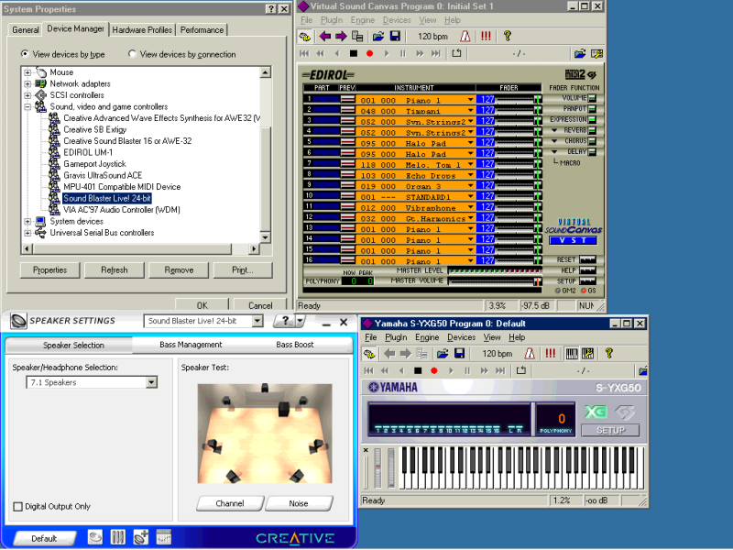The image size is (733, 550).
Task: Toggle the VOLUME fader function button
Action: point(592,98)
